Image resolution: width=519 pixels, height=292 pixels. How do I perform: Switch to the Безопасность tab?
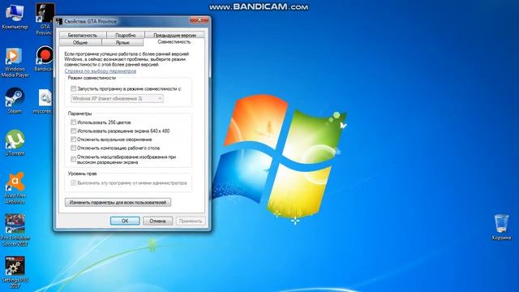pyautogui.click(x=83, y=35)
